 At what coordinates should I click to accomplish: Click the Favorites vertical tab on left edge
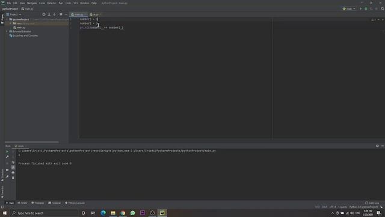click(2, 192)
